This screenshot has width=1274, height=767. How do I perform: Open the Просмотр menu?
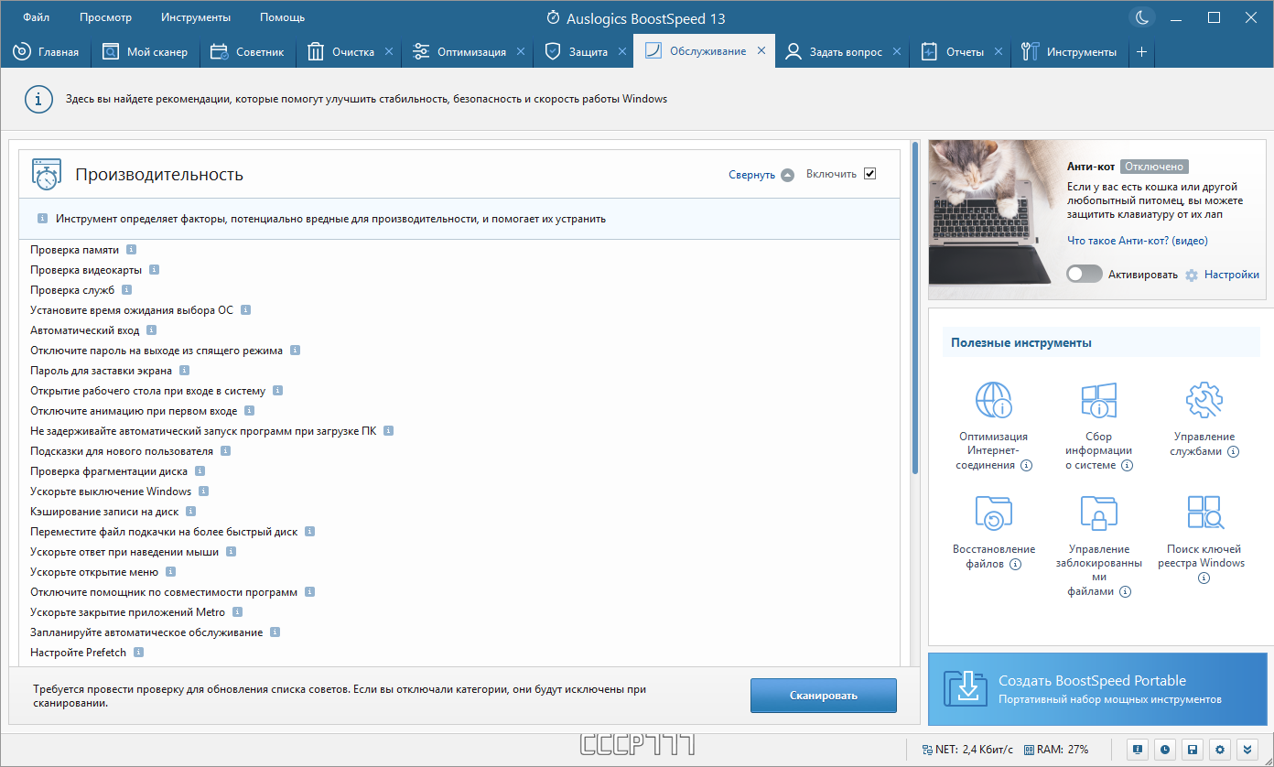(x=105, y=17)
